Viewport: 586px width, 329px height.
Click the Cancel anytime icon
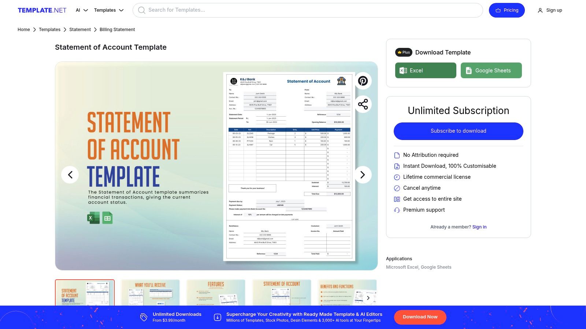397,188
